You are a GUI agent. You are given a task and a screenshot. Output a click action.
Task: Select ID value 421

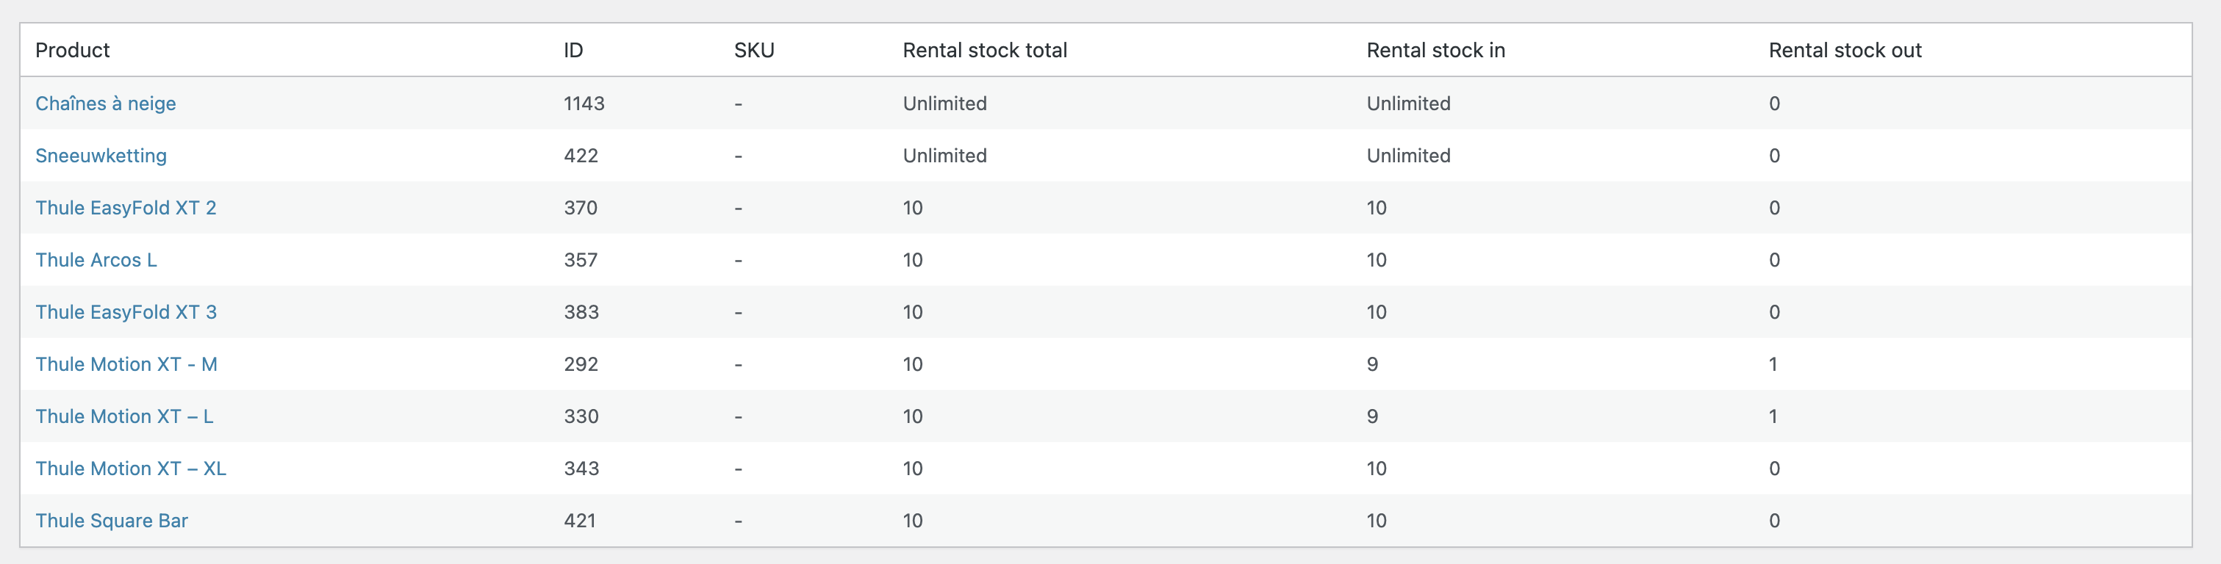579,521
